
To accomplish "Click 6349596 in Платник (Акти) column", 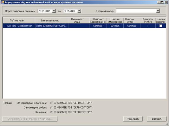I will pos(132,26).
